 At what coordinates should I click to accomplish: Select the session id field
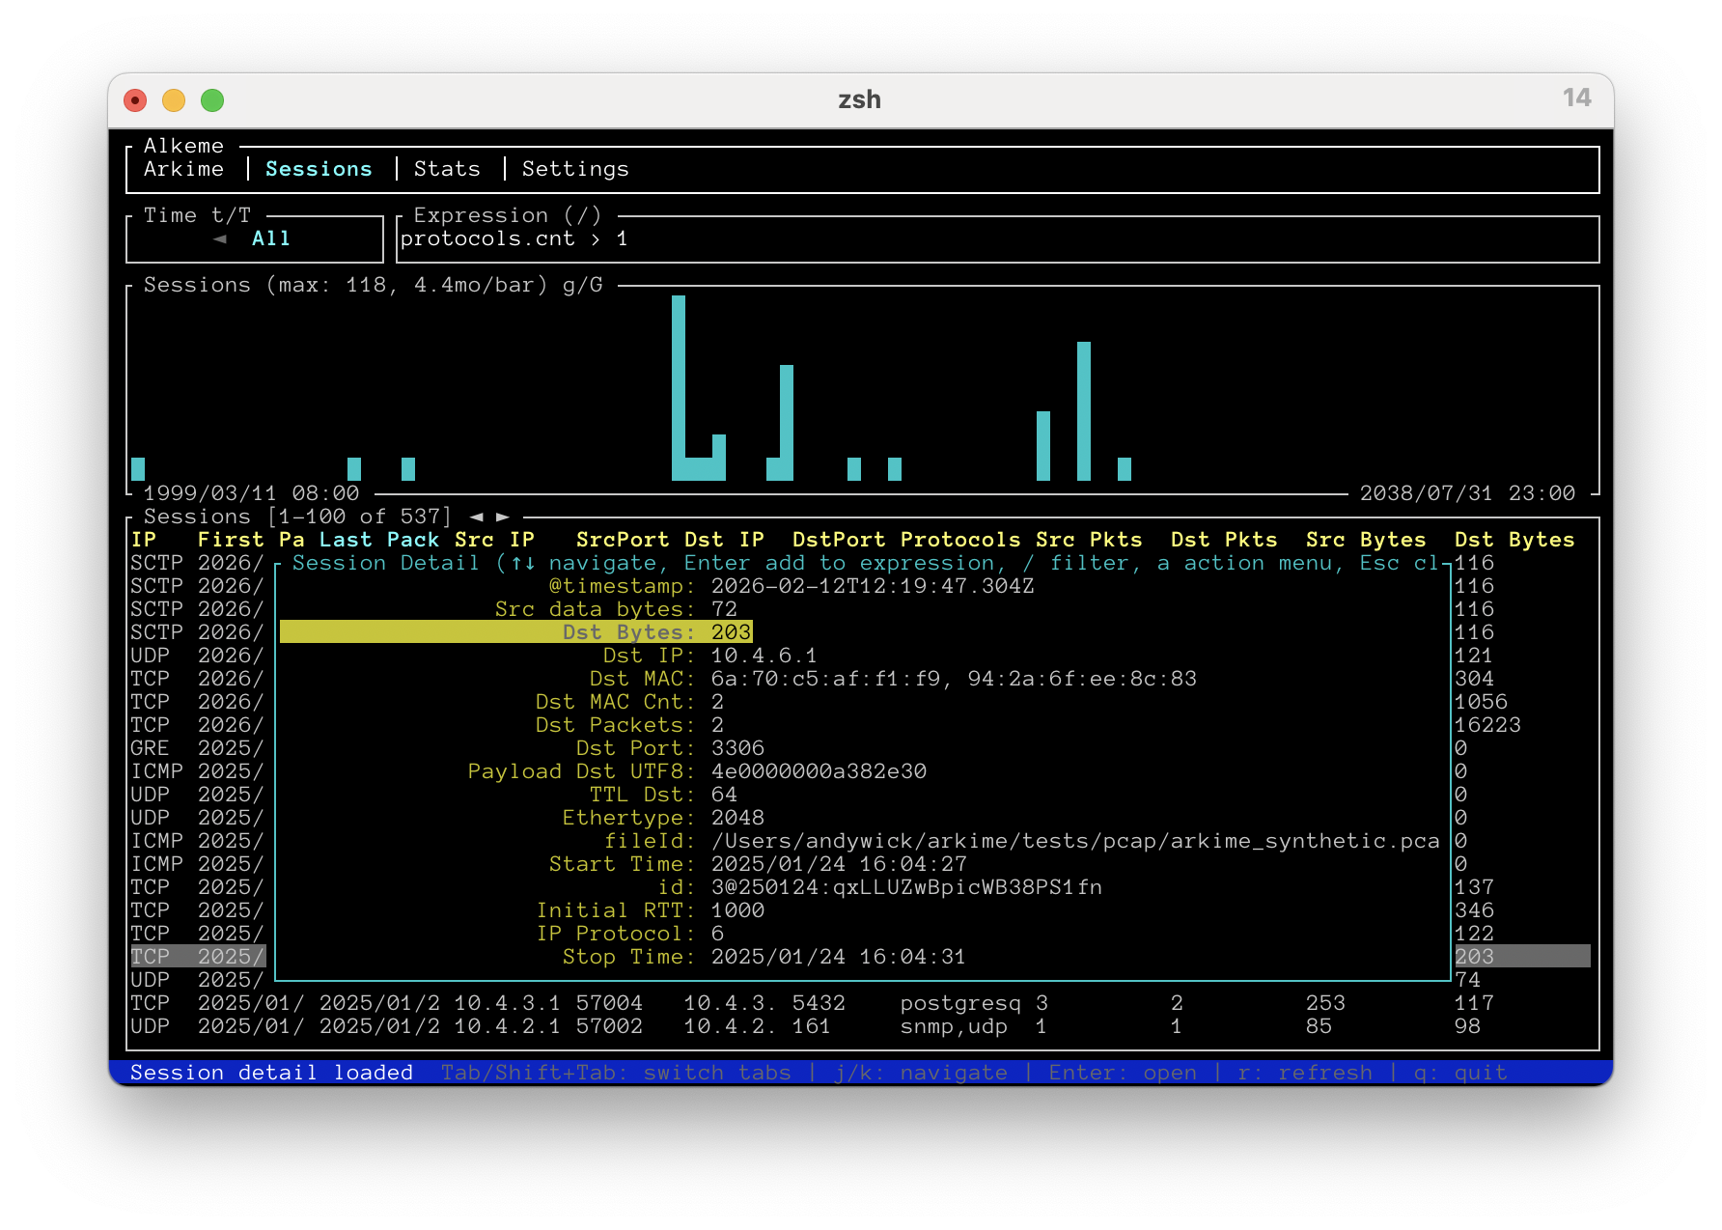tap(879, 887)
